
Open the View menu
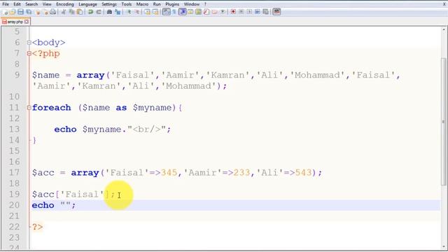pos(47,4)
